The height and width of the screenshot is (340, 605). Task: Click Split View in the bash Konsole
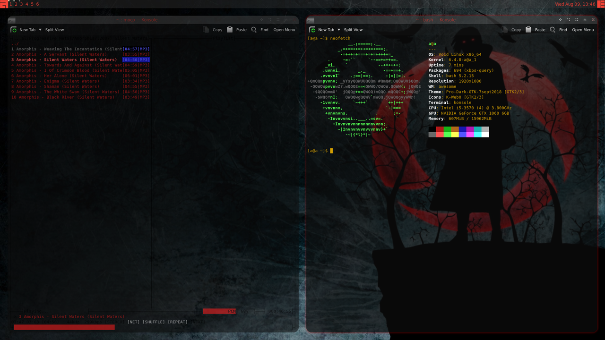click(x=353, y=30)
